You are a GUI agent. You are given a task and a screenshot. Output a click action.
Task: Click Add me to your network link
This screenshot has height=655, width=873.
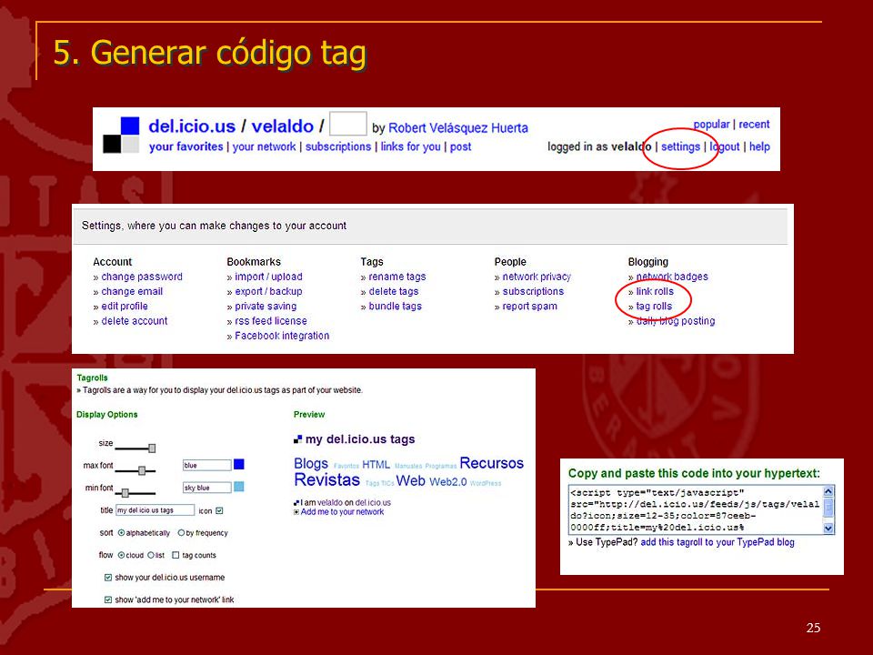[342, 512]
